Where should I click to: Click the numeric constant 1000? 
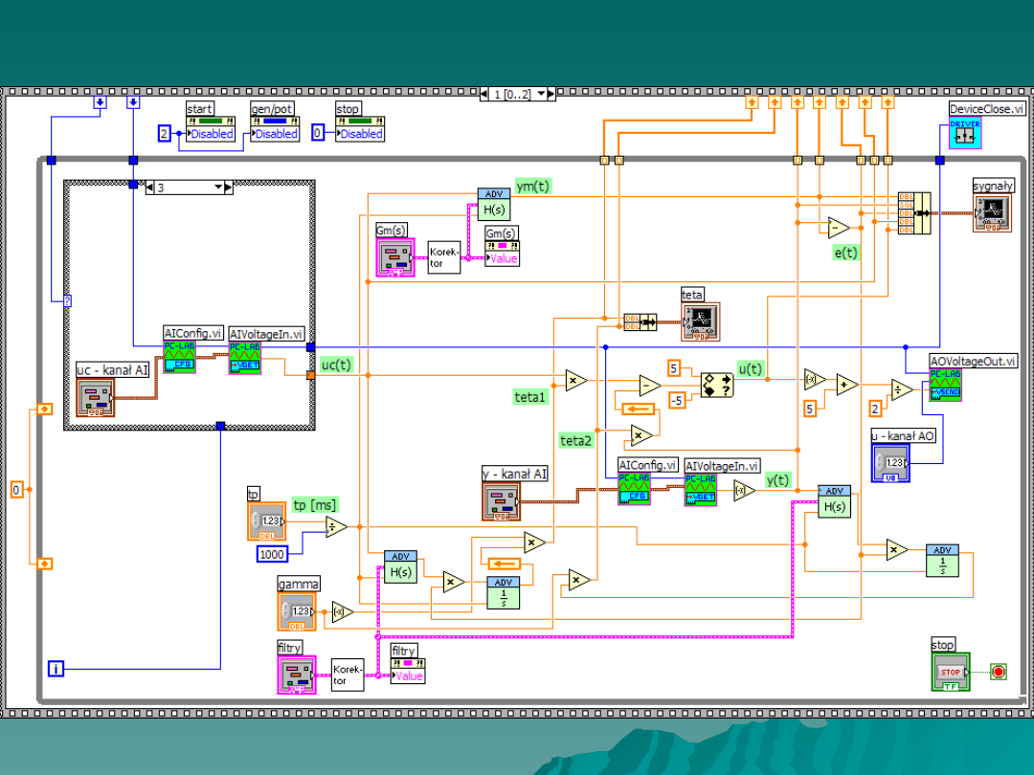pos(273,555)
